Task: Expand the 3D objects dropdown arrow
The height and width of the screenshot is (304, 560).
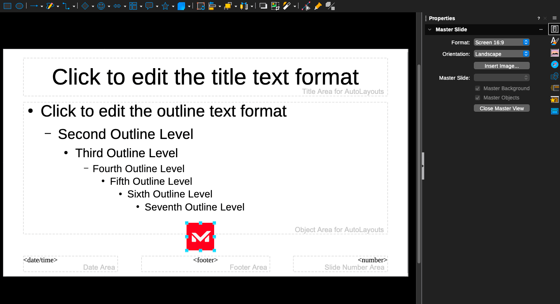Action: [189, 6]
